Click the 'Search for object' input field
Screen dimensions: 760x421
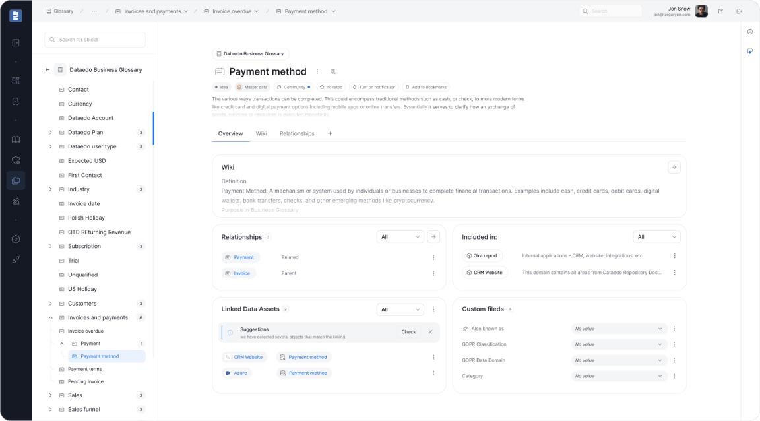pos(94,40)
